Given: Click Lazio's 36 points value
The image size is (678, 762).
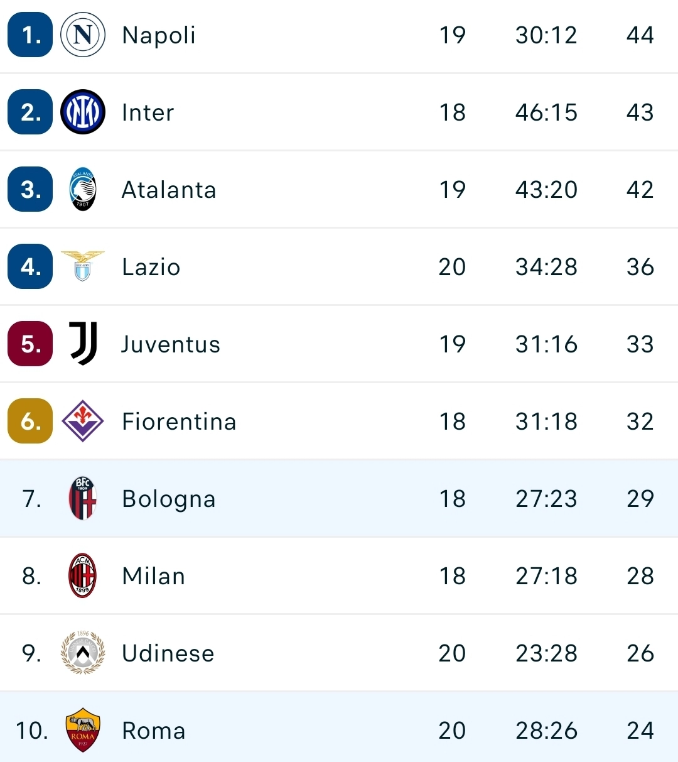Looking at the screenshot, I should click(x=642, y=266).
